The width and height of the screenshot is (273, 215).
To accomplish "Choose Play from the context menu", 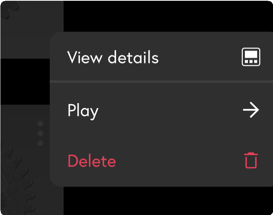I will click(162, 110).
